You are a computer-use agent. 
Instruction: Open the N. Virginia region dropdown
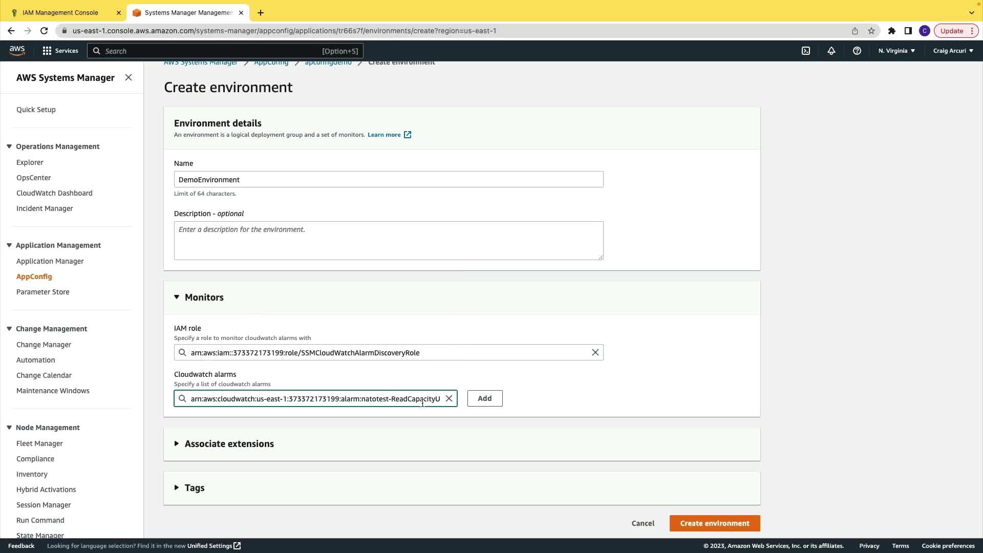tap(896, 51)
